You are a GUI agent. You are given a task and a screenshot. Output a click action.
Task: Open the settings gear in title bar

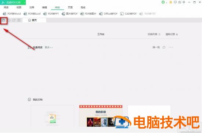coord(184,2)
